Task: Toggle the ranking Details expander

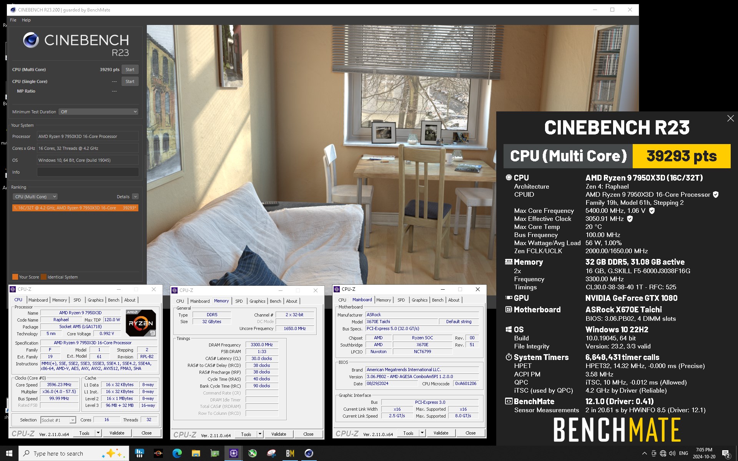Action: (135, 197)
